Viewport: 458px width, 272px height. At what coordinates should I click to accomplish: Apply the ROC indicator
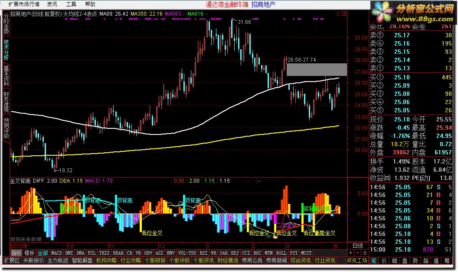[x=257, y=253]
